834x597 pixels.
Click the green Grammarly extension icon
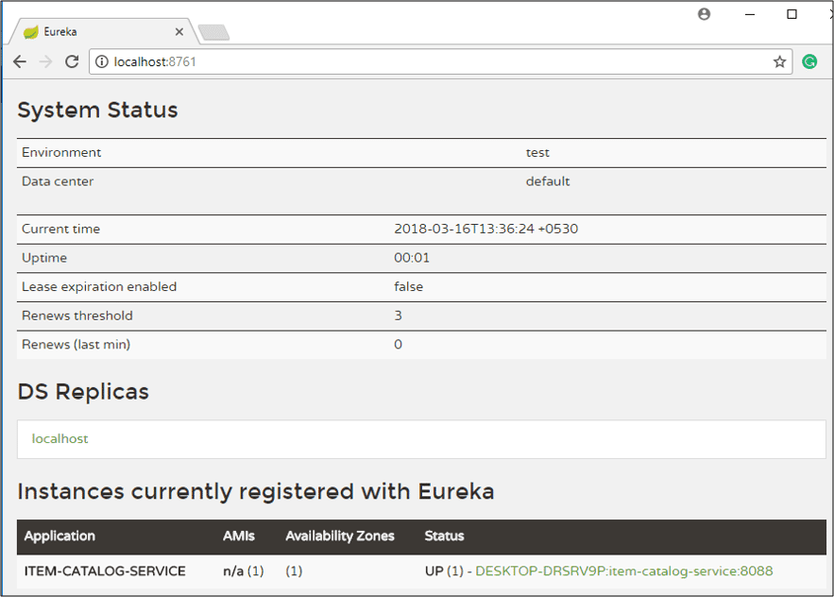click(x=809, y=61)
